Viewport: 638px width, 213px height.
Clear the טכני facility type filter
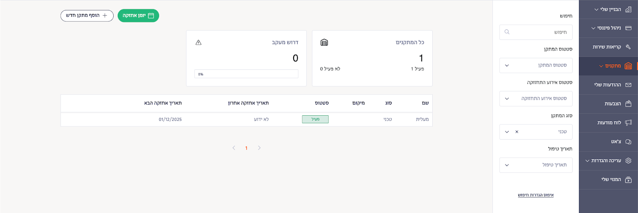tap(517, 132)
